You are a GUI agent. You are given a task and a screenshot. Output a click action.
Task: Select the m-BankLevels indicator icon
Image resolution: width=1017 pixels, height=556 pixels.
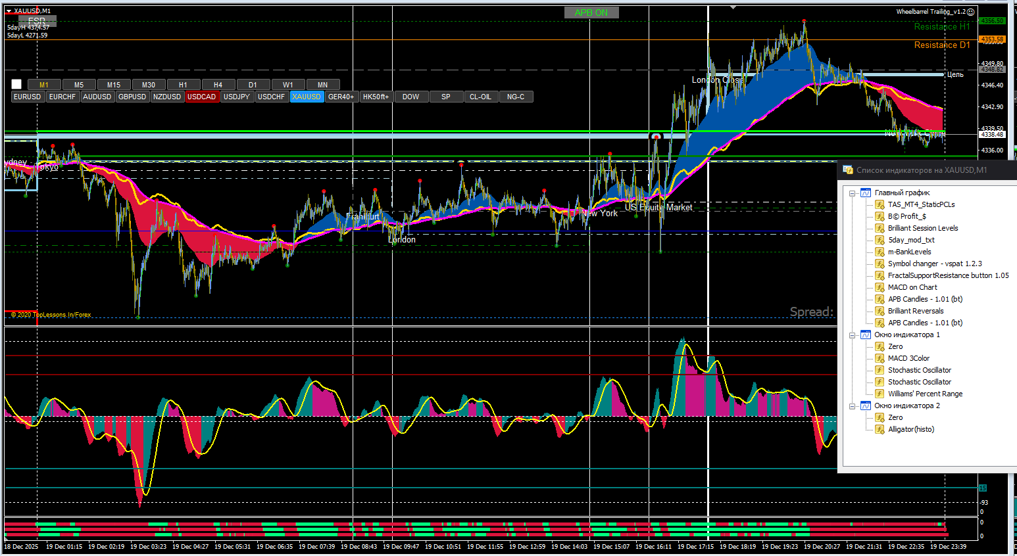click(880, 252)
